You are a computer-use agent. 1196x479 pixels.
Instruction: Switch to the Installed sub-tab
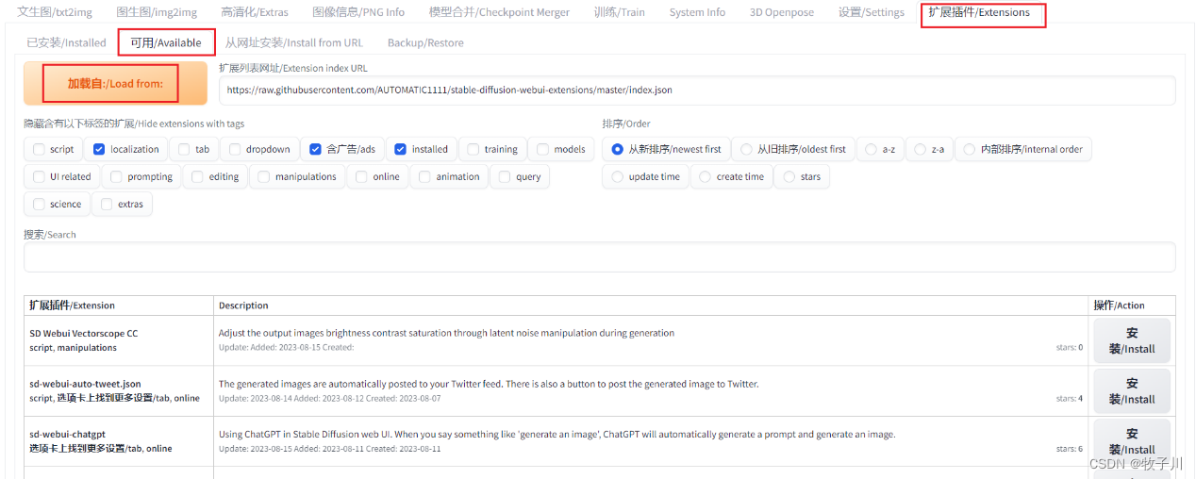66,42
